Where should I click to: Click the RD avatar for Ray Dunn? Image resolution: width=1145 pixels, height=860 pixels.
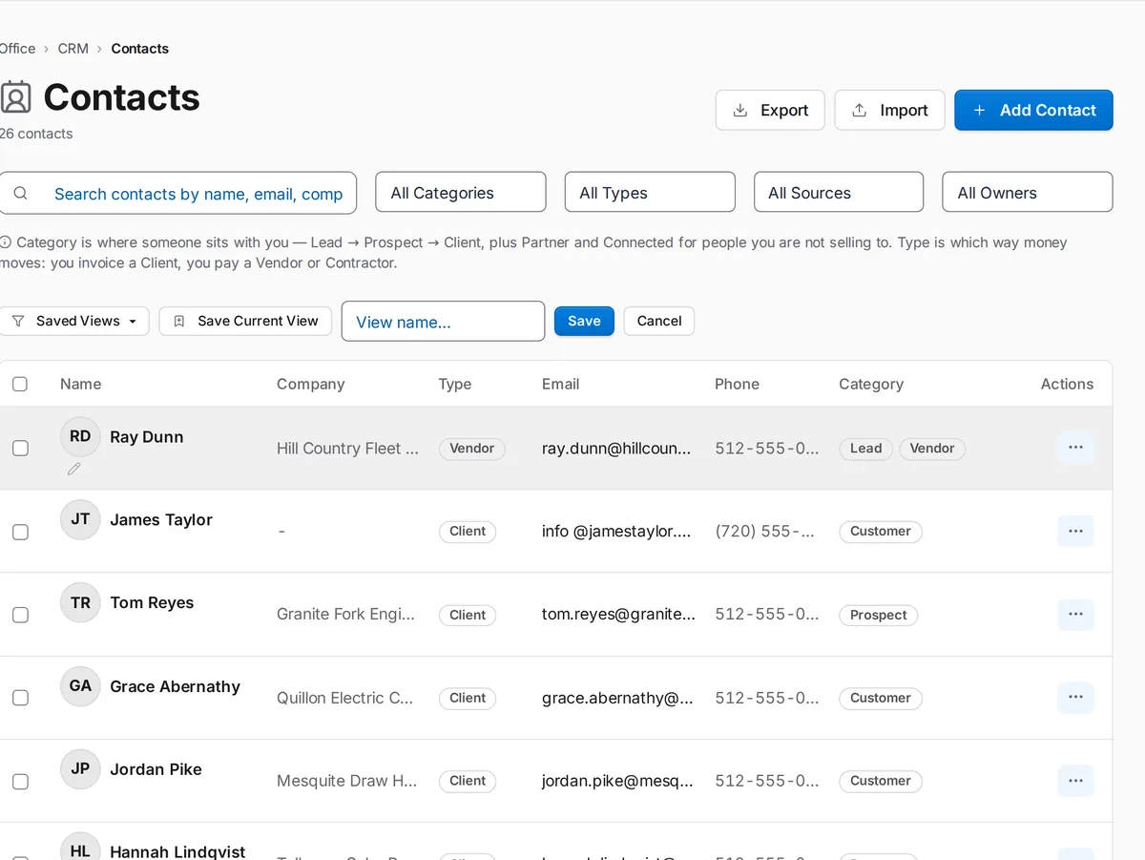point(80,436)
